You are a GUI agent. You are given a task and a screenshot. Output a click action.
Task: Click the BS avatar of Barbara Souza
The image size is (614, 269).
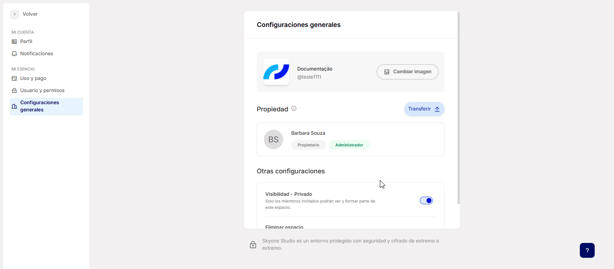[x=273, y=140]
